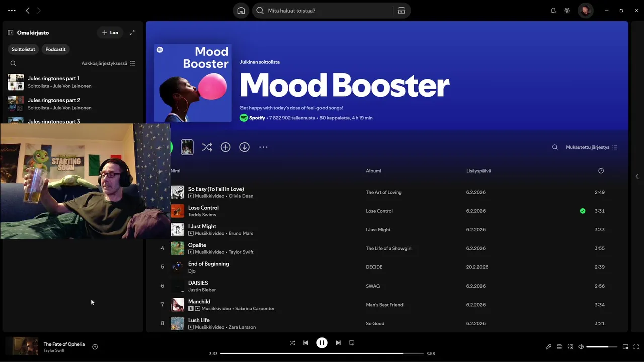Image resolution: width=644 pixels, height=362 pixels.
Task: Collapse the Oma kirjasto library sidebar
Action: (11, 33)
